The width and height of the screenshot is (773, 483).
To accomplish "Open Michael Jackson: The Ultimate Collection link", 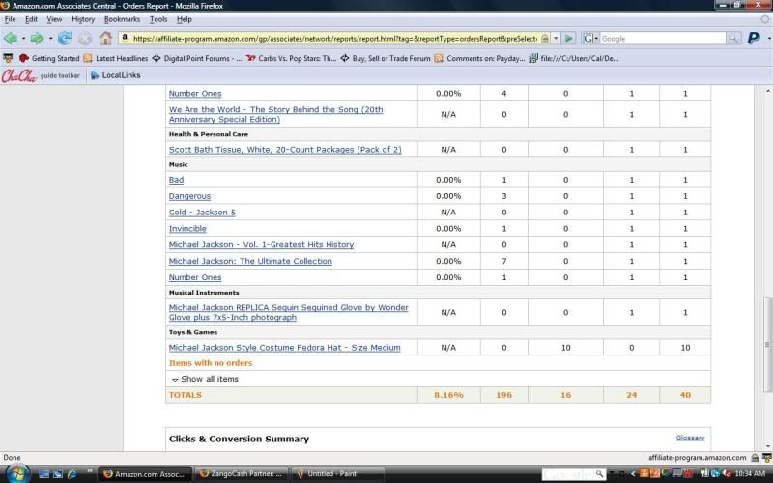I will pyautogui.click(x=250, y=261).
